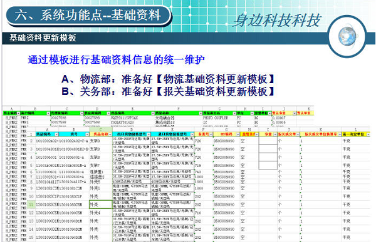Expand the HS编码 header filter dropdown

tap(238, 134)
